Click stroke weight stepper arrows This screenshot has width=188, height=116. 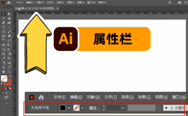pos(104,108)
